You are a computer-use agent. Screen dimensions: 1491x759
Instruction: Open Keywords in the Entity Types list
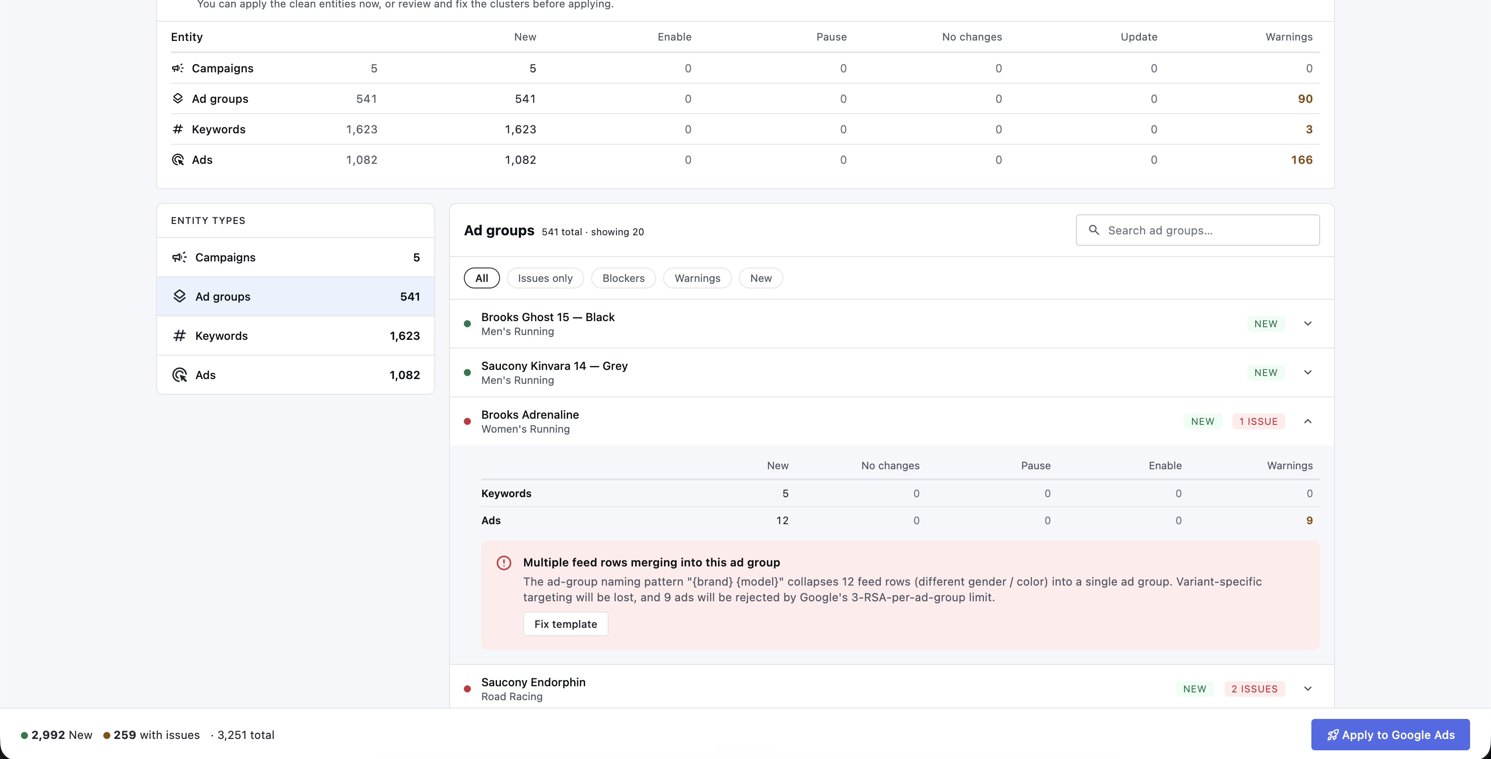point(295,336)
